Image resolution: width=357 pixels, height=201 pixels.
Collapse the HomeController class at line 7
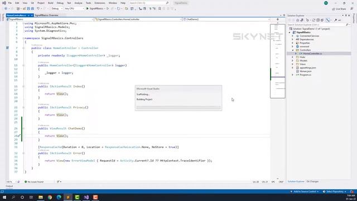[23, 48]
